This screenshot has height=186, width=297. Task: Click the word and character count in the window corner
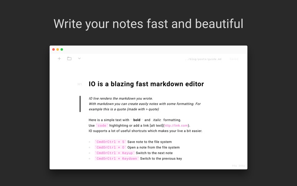click(238, 166)
